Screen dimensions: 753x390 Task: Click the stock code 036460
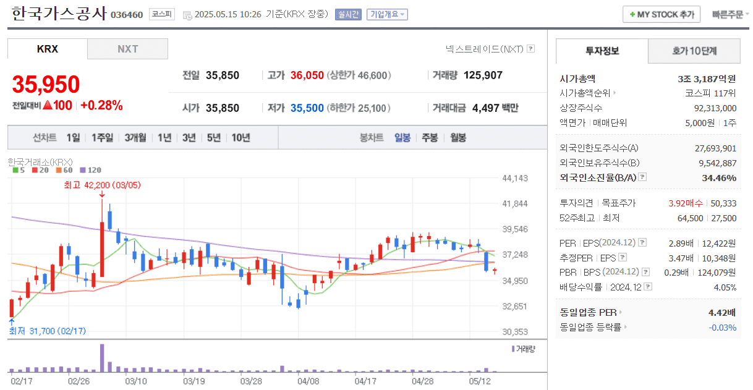click(127, 15)
